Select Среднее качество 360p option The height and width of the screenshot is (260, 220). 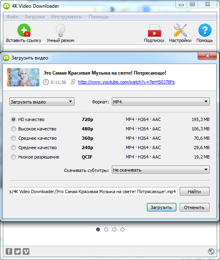tap(13, 138)
